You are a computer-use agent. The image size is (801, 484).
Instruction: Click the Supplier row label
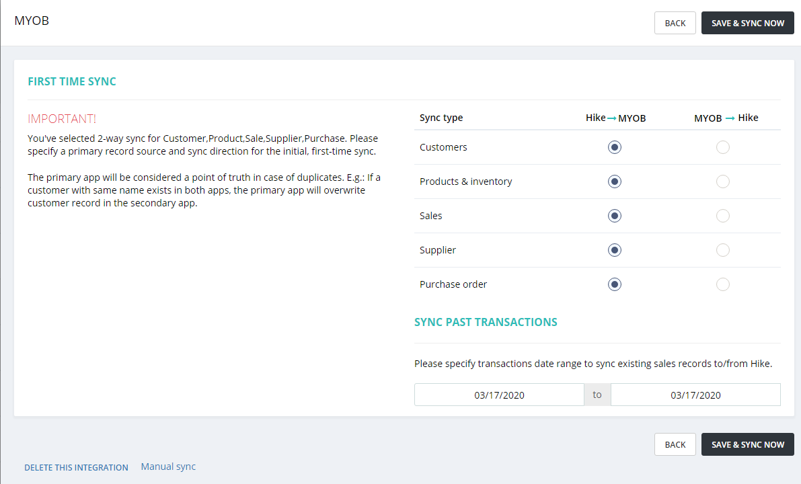[x=437, y=249]
